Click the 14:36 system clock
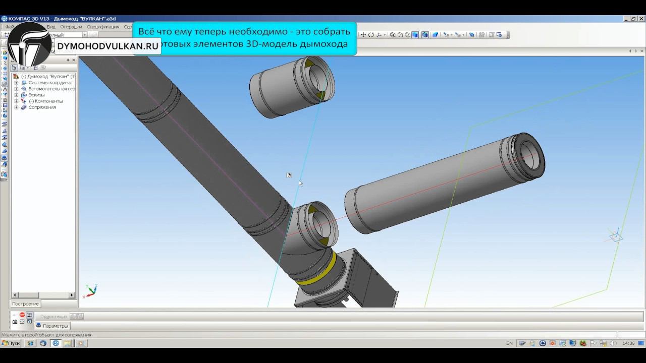This screenshot has height=363, width=646. click(x=628, y=343)
